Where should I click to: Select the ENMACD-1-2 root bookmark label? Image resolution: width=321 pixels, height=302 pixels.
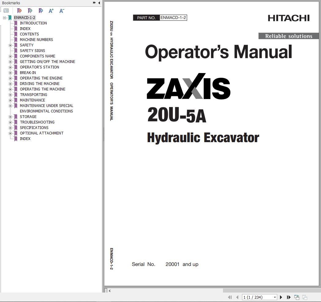coord(25,17)
